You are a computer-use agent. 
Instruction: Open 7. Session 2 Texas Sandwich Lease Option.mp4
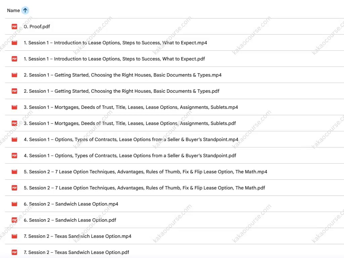point(78,236)
